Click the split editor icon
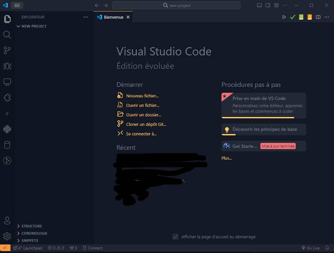Image resolution: width=334 pixels, height=253 pixels. coord(318,17)
